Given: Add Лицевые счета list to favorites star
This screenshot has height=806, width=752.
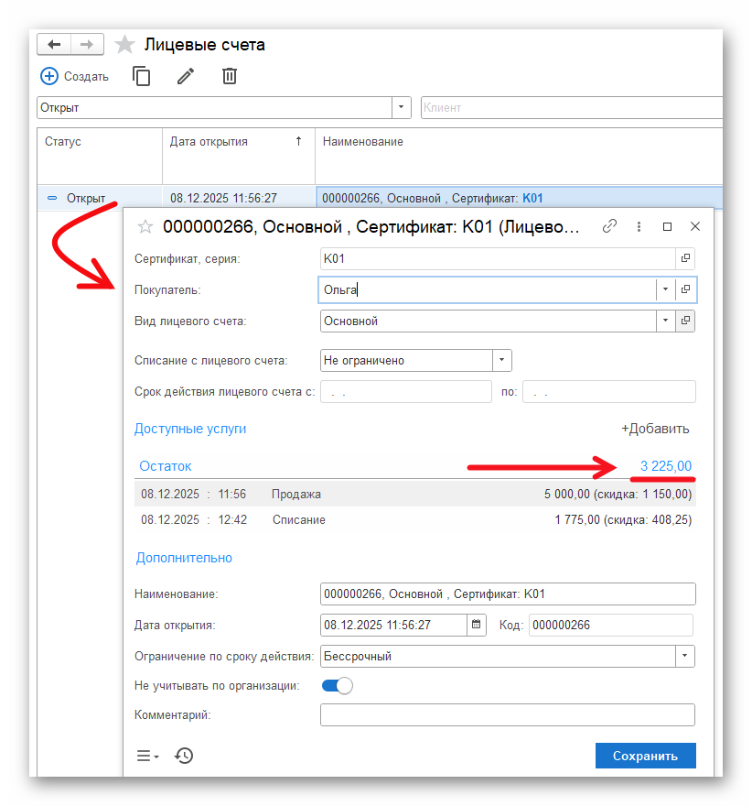Looking at the screenshot, I should [124, 45].
